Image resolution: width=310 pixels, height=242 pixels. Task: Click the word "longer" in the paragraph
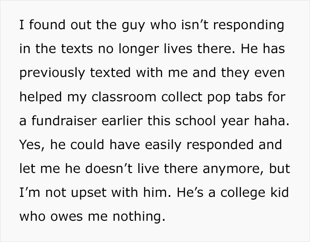(x=139, y=50)
